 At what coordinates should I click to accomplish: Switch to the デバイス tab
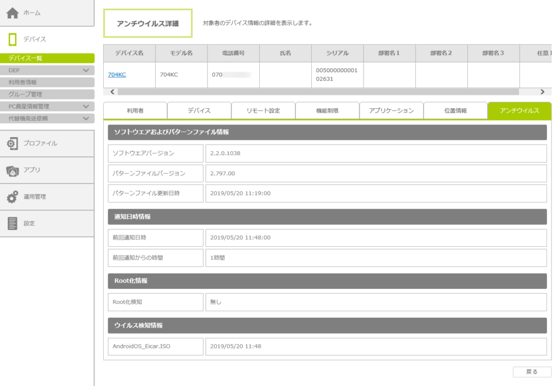click(x=199, y=111)
